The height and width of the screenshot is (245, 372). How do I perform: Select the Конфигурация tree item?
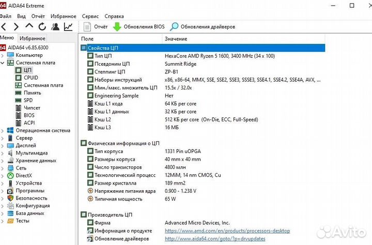pyautogui.click(x=28, y=206)
